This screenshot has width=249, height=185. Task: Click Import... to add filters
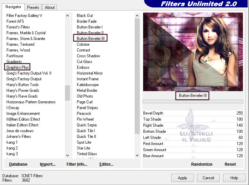(x=48, y=164)
